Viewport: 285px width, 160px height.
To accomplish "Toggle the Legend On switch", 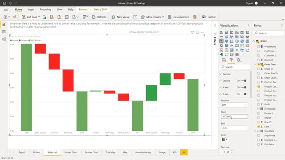I will pos(244,81).
